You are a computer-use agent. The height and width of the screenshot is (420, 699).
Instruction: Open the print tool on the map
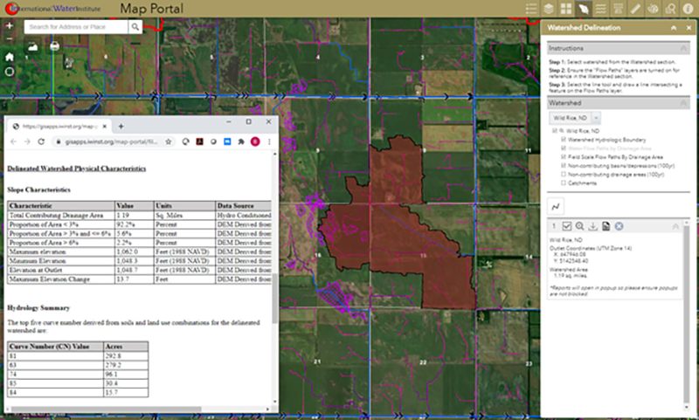click(54, 45)
